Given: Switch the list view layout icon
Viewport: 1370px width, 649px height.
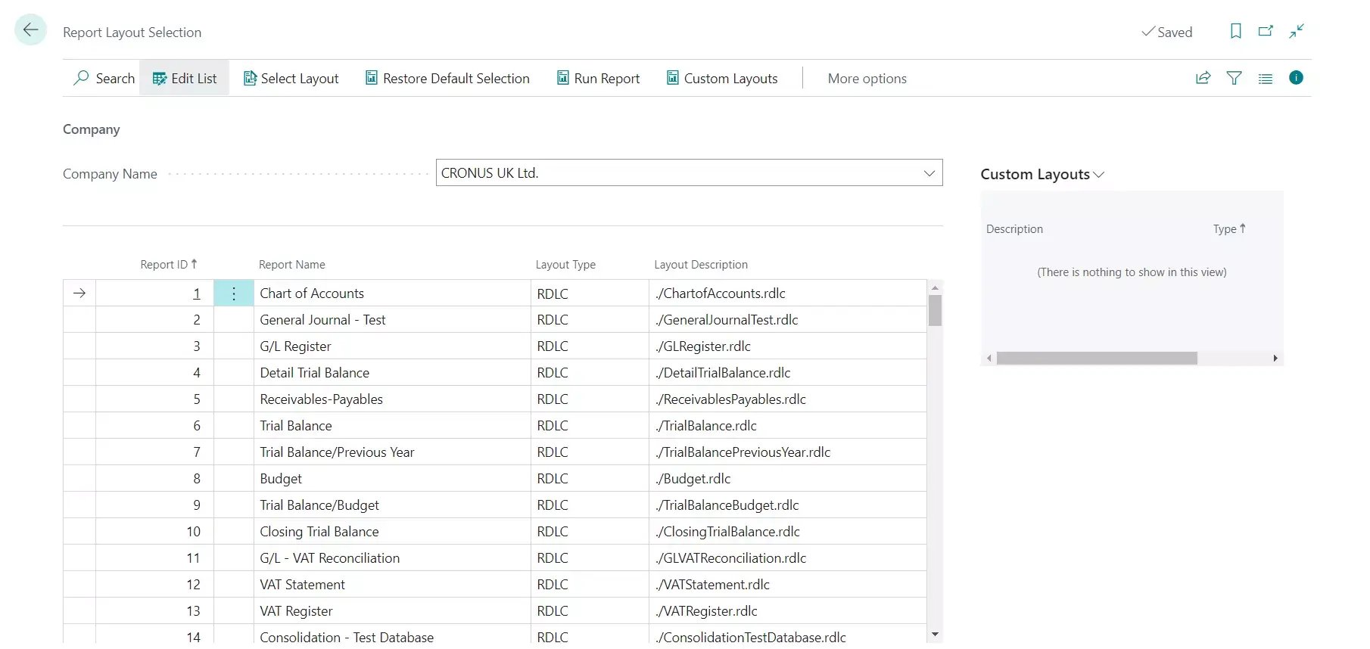Looking at the screenshot, I should [1265, 78].
